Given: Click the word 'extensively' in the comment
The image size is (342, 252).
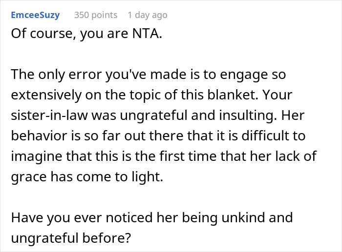Looking at the screenshot, I should (46, 95).
